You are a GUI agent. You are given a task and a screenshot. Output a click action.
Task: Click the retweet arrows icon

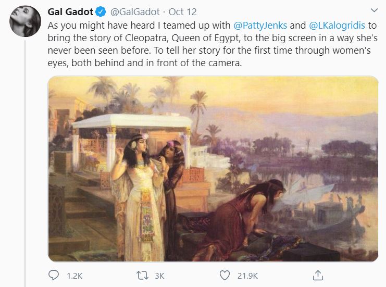141,274
